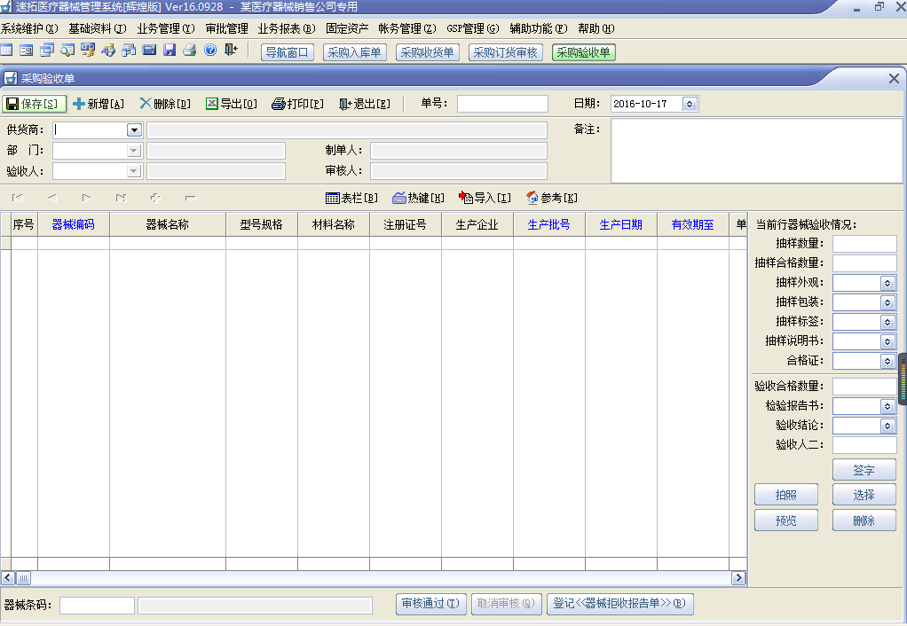The width and height of the screenshot is (907, 626).
Task: Click 登记<<器械拒收报告单>> button
Action: click(619, 604)
